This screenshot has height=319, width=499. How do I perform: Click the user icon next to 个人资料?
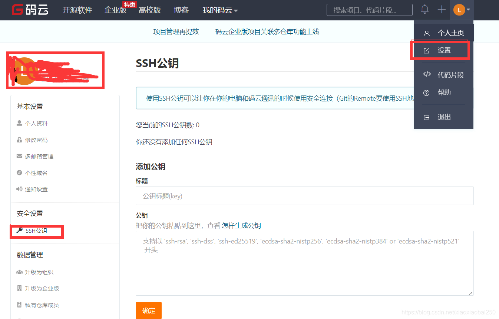(x=19, y=123)
